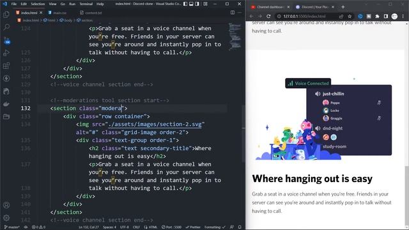Click the feedback icon in status bar
The width and height of the screenshot is (409, 230).
[x=231, y=227]
